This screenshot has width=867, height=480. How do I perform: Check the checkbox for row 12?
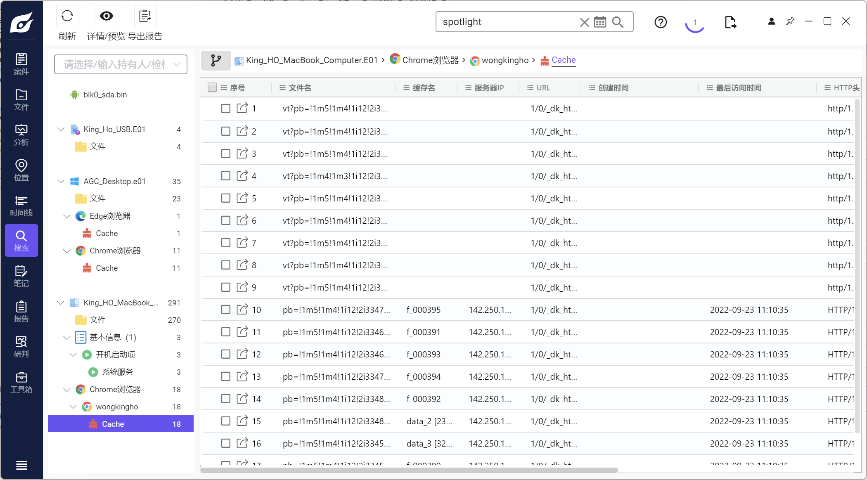pyautogui.click(x=225, y=354)
